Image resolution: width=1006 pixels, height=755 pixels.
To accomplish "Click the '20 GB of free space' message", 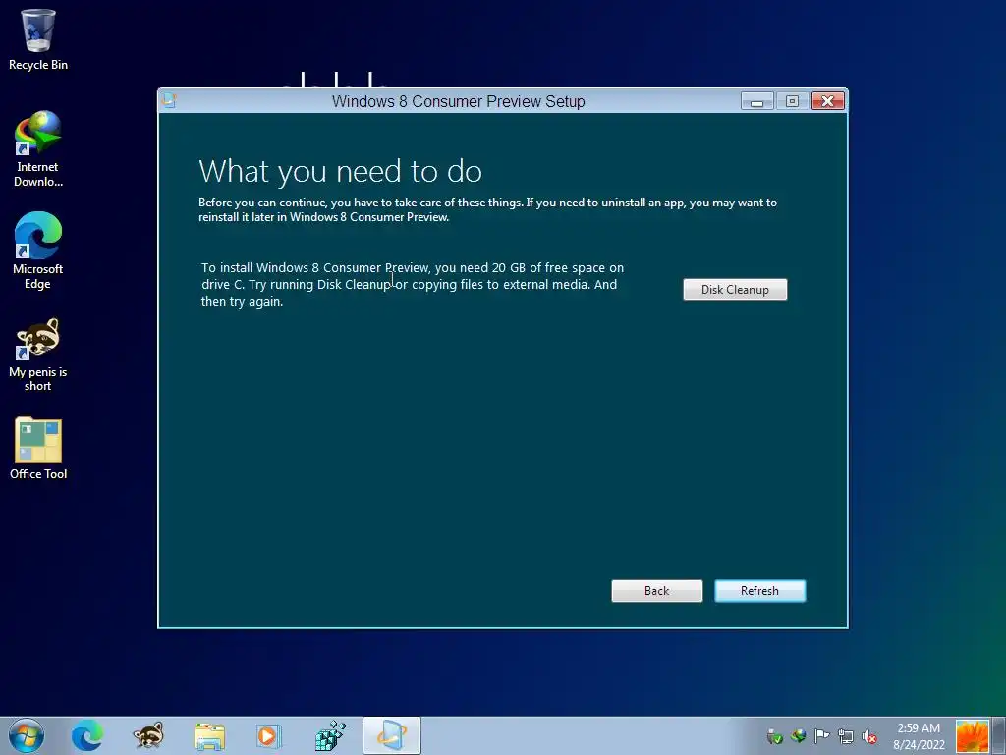I will coord(413,284).
